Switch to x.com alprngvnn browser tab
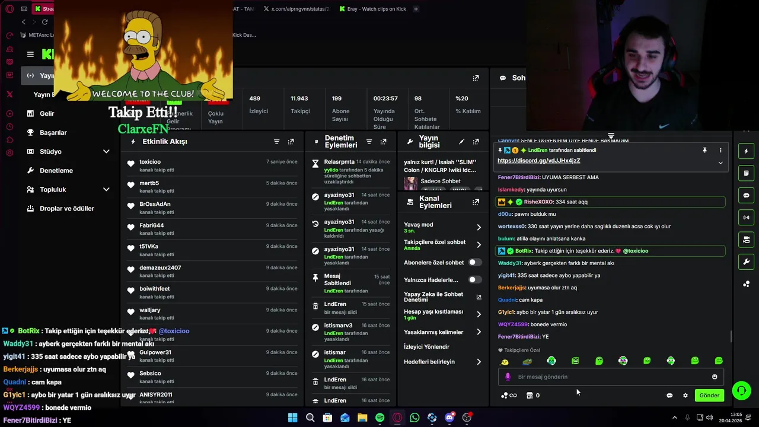This screenshot has height=427, width=759. click(x=296, y=9)
